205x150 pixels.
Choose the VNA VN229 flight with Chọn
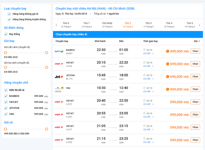coord(195,89)
